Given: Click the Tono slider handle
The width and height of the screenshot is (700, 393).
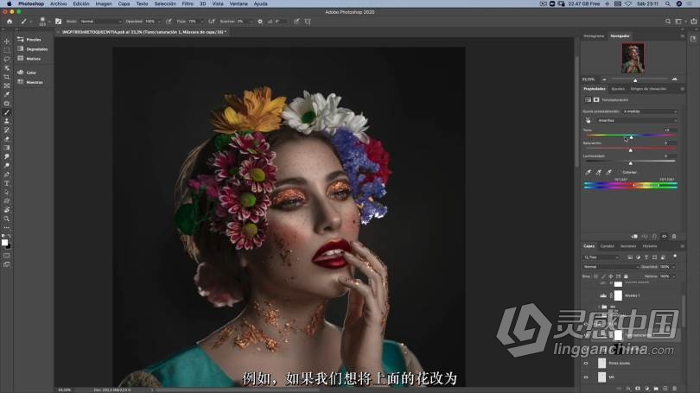Looking at the screenshot, I should 631,137.
